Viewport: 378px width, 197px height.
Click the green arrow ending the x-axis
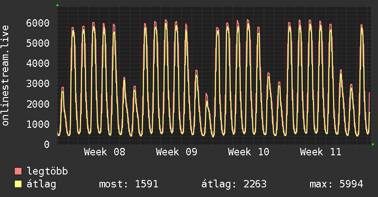tap(373, 144)
